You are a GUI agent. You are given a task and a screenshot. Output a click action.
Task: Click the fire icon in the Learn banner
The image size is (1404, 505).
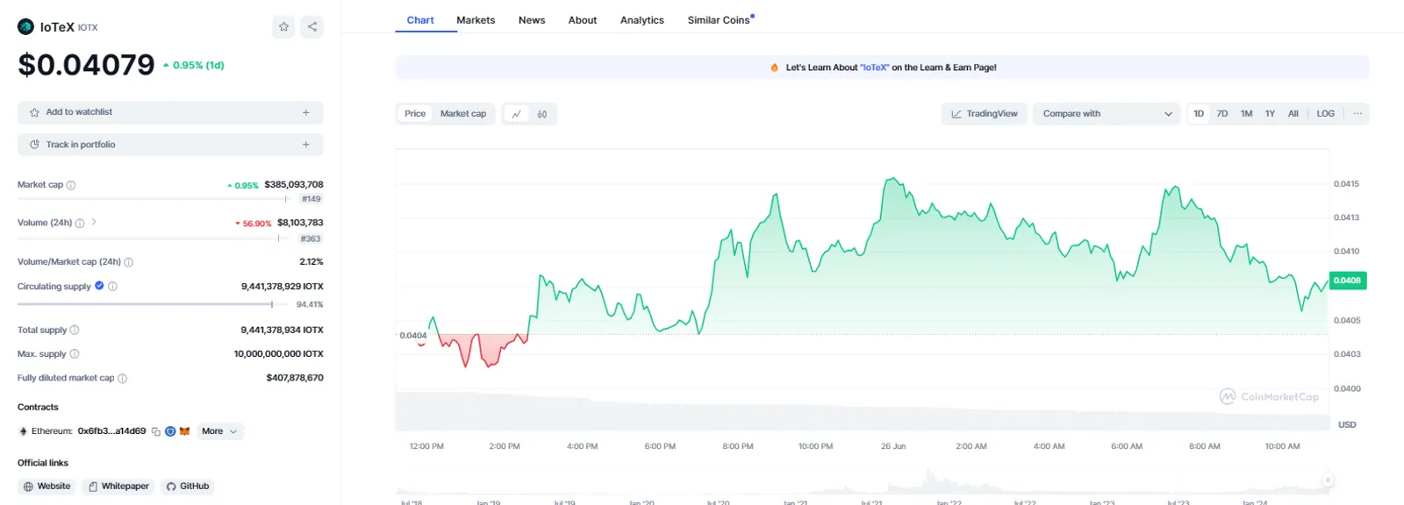pyautogui.click(x=774, y=68)
